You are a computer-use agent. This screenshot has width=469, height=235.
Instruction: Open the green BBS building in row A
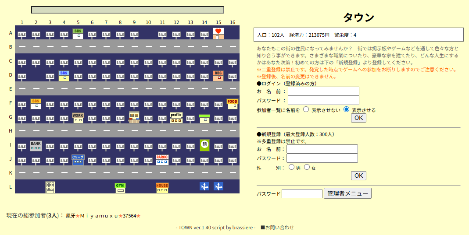click(x=78, y=34)
